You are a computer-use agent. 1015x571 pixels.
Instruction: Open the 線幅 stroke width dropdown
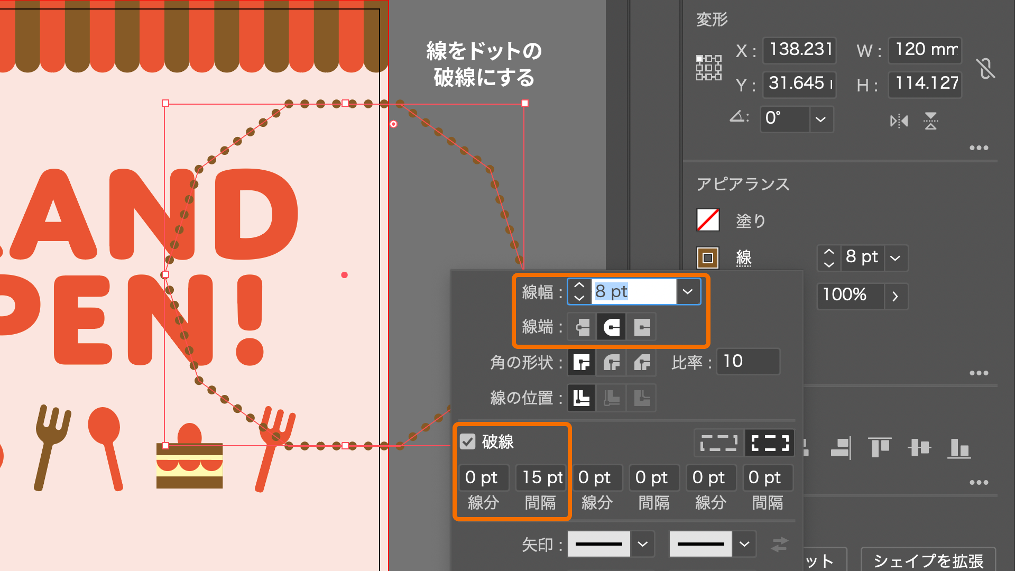[x=687, y=291]
